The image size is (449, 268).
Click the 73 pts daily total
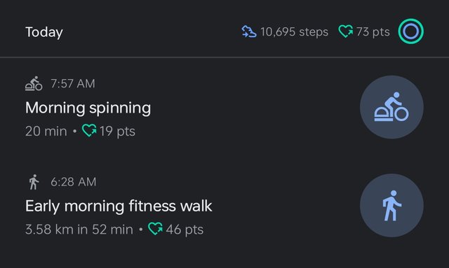click(x=373, y=31)
